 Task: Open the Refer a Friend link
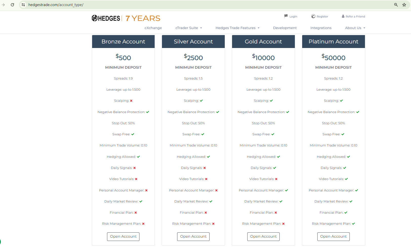[353, 16]
